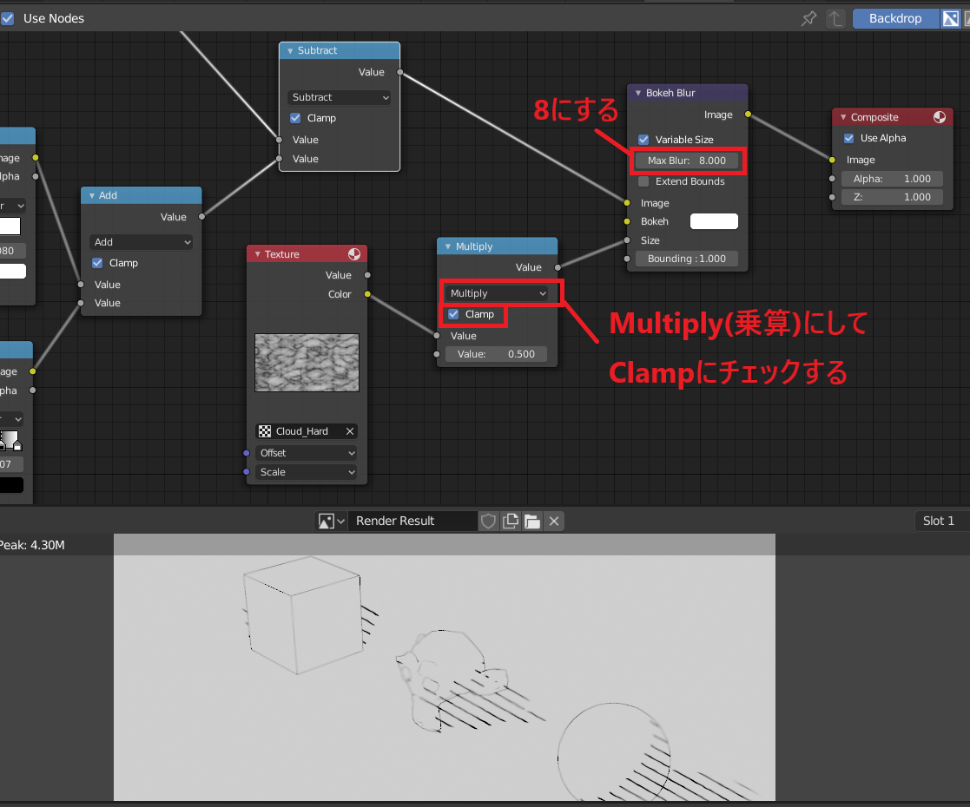Collapse the Texture node triangle
The image size is (970, 807).
point(257,254)
